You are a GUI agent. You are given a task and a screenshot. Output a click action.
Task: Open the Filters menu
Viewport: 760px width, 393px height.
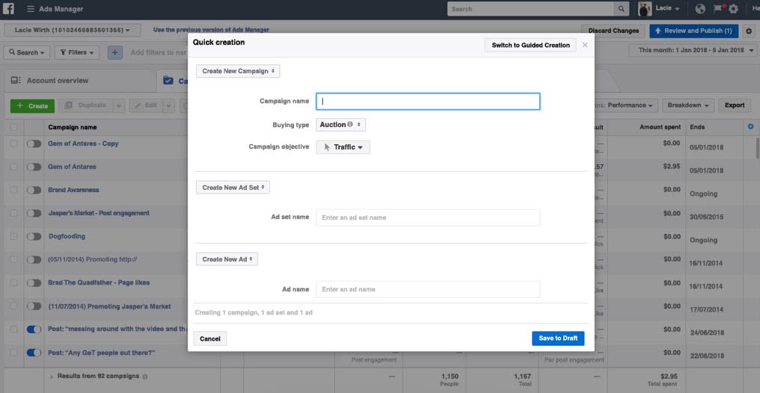(76, 52)
